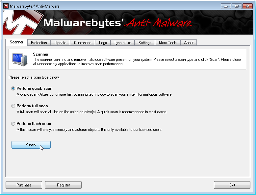Click the Register button
The image size is (256, 195).
point(64,185)
